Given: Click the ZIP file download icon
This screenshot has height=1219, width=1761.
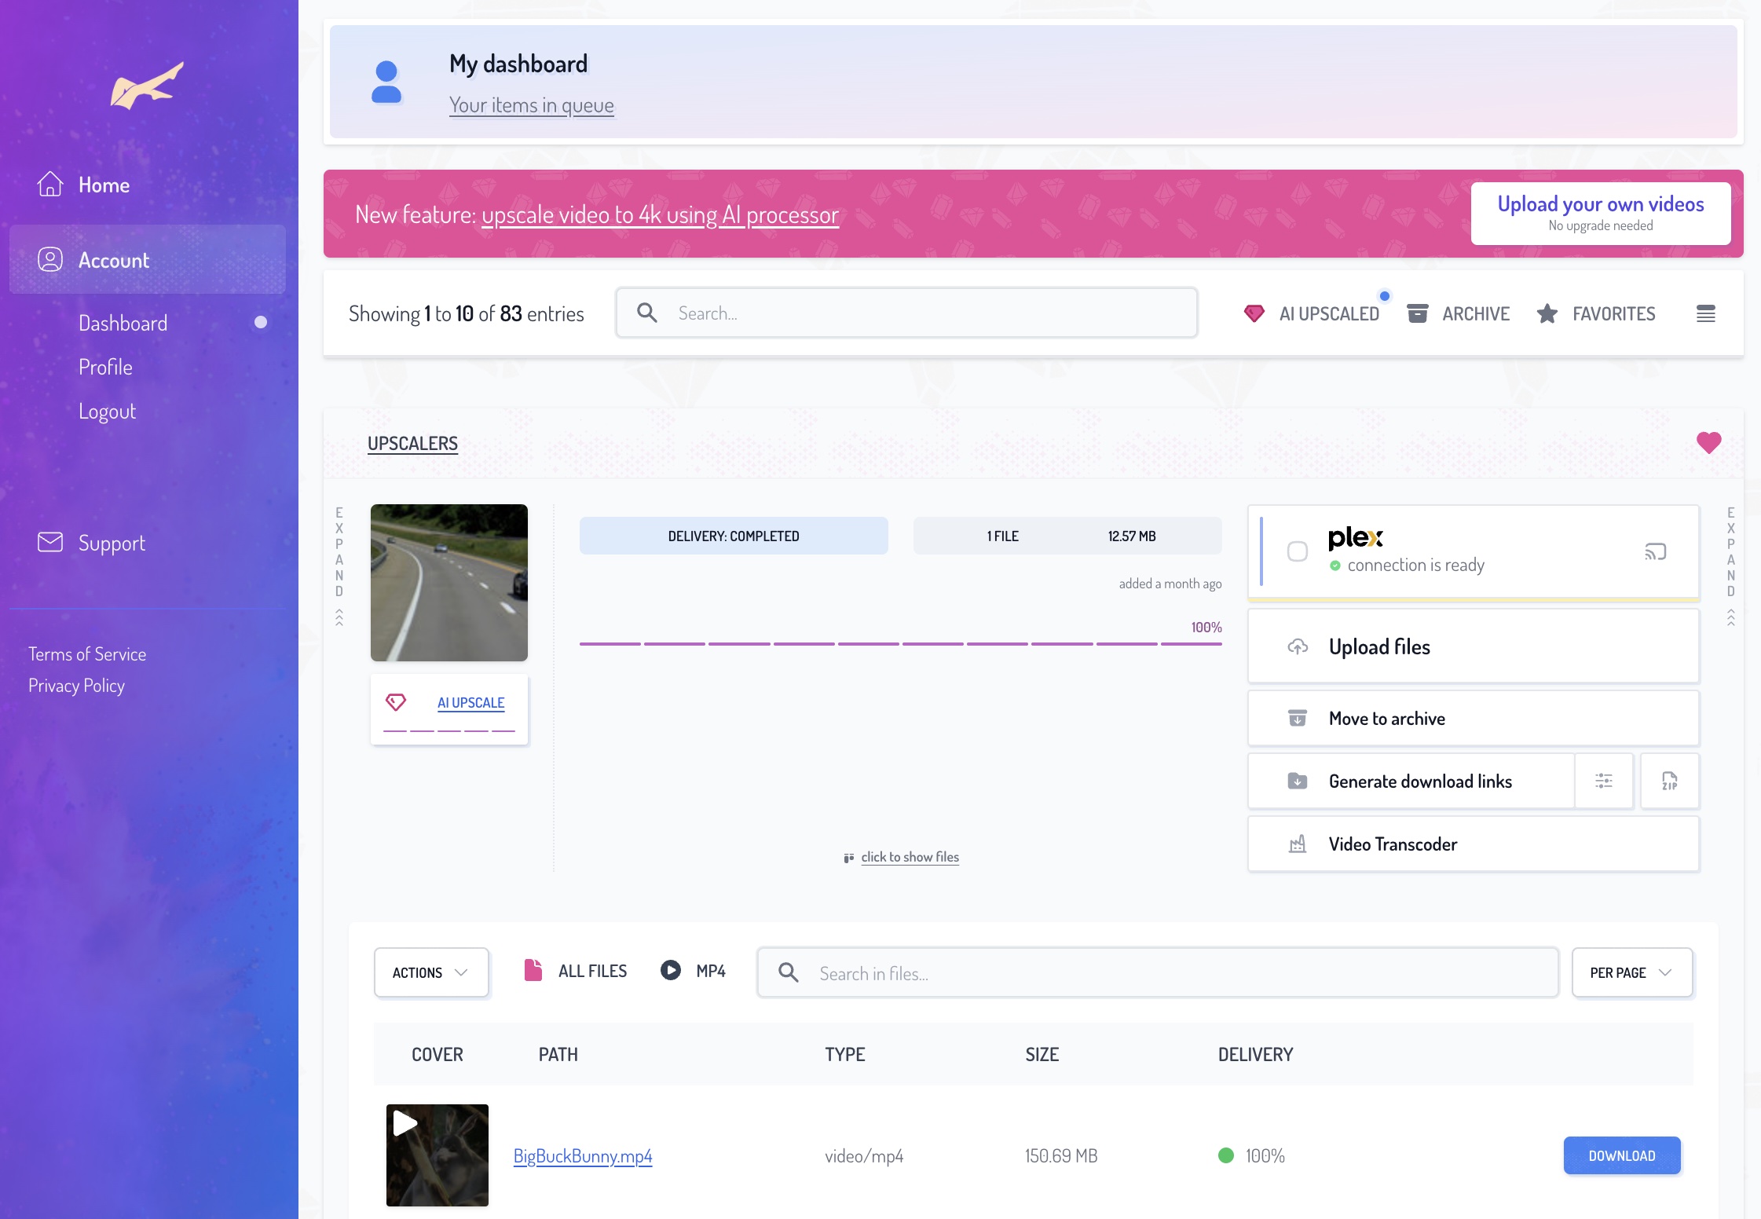Looking at the screenshot, I should pos(1669,781).
